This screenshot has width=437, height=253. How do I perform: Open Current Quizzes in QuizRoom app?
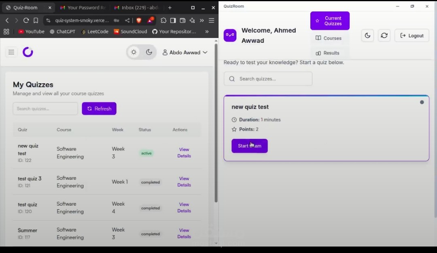pyautogui.click(x=330, y=21)
